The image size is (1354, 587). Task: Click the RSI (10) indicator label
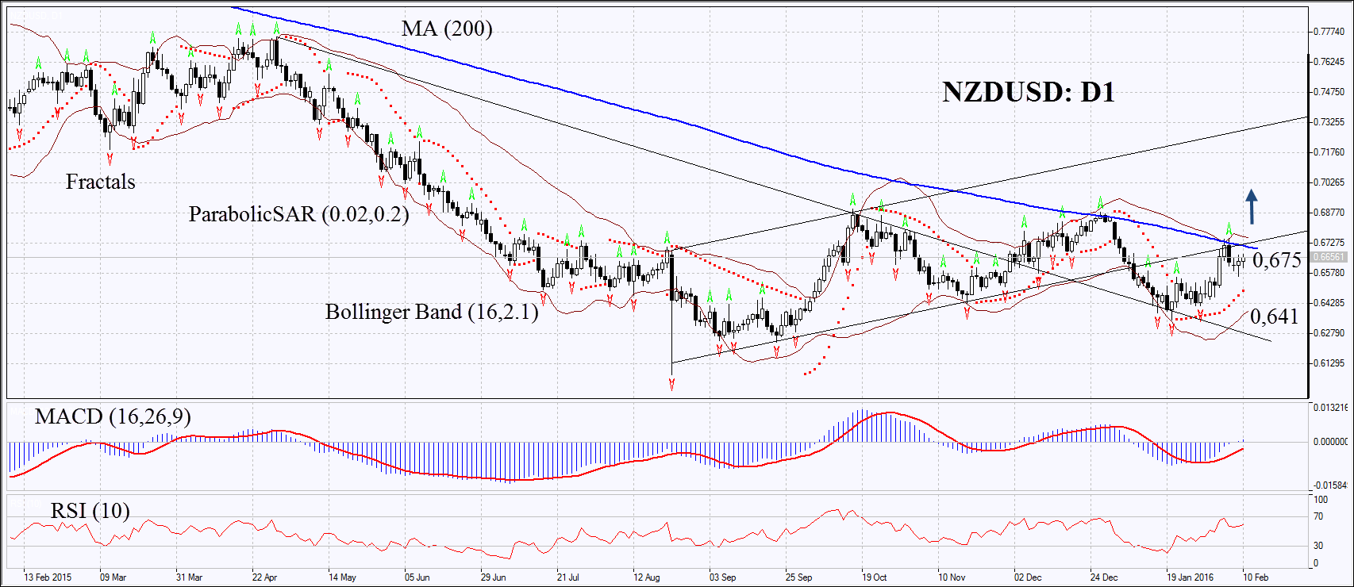(x=90, y=511)
